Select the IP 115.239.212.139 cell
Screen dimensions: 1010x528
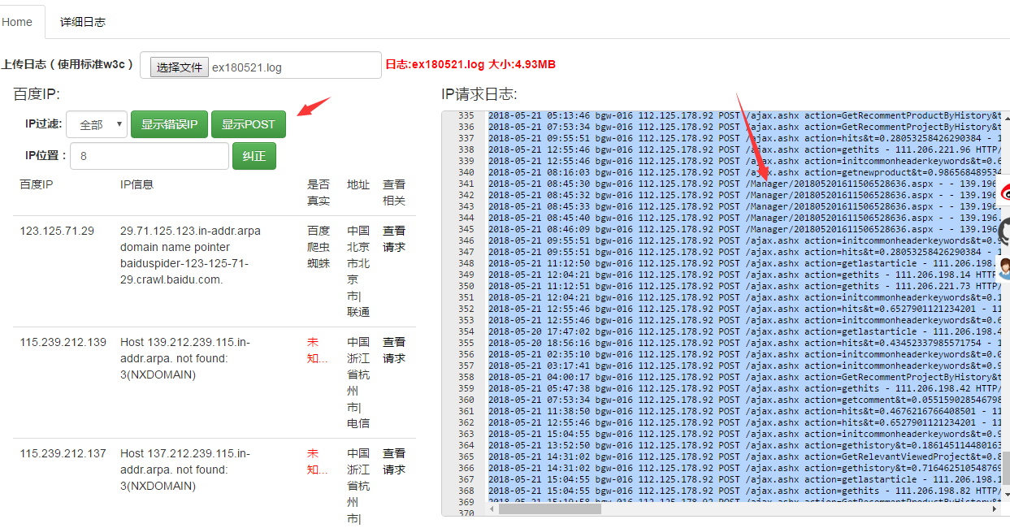[x=63, y=342]
